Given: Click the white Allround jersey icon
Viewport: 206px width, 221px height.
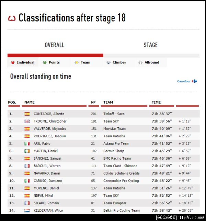Looking at the screenshot, I should (x=140, y=62).
